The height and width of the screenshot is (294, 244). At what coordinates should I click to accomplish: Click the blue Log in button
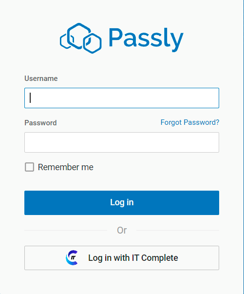(122, 203)
